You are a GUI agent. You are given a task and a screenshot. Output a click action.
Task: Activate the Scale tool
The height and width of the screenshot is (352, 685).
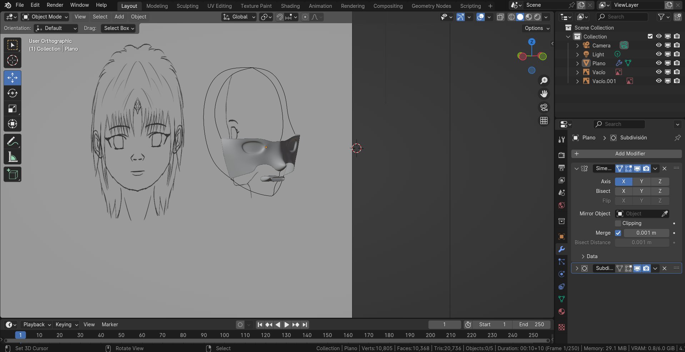(x=12, y=109)
